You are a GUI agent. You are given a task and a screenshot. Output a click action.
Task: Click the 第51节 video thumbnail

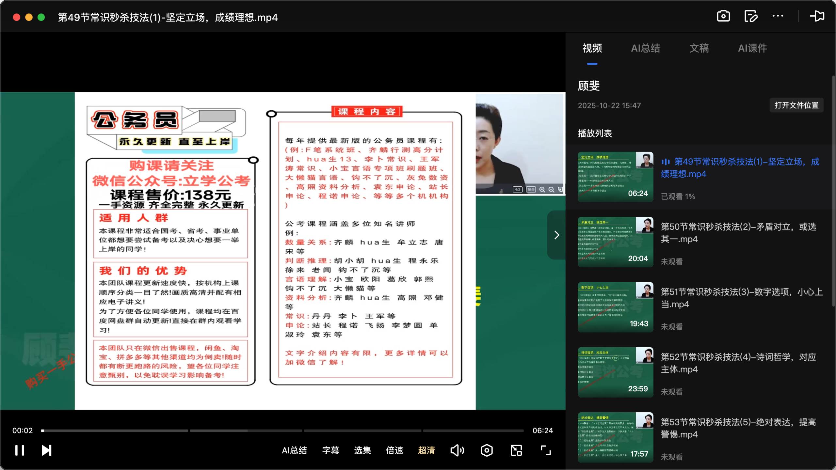pos(615,307)
